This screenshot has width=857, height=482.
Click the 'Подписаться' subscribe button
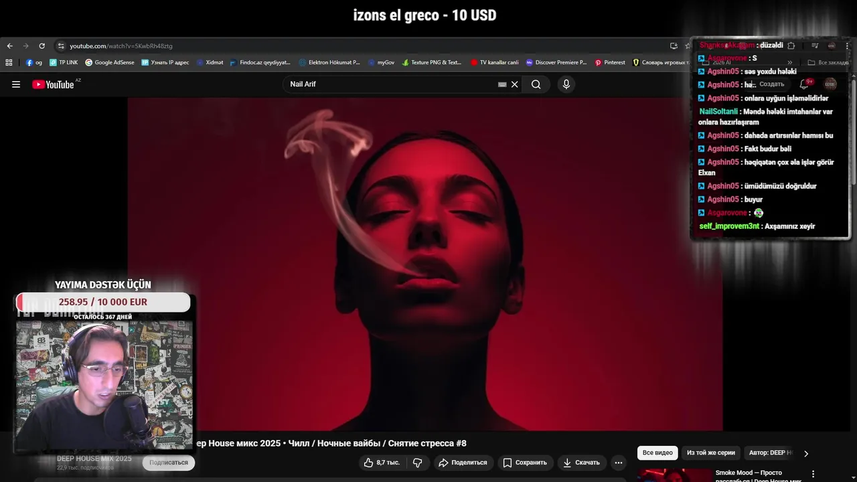click(x=169, y=463)
